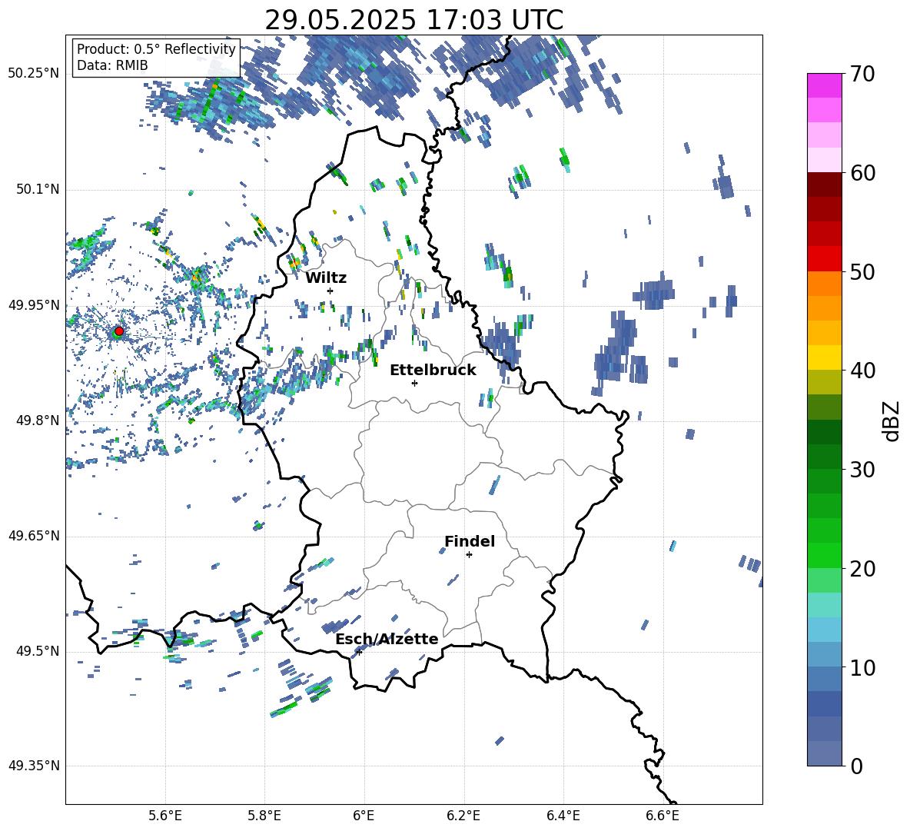Click the 6°E longitude label
910x831 pixels.
click(364, 816)
